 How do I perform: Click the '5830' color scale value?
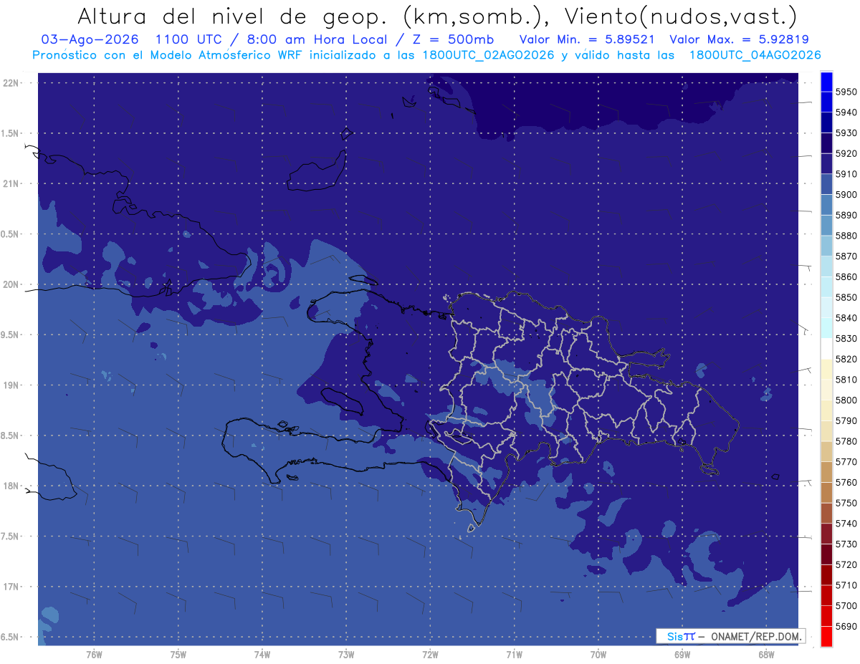tap(846, 339)
